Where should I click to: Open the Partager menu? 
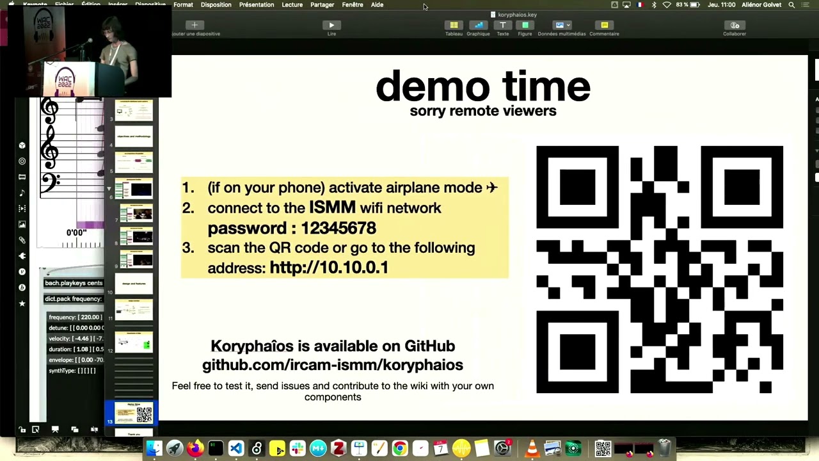pos(322,4)
